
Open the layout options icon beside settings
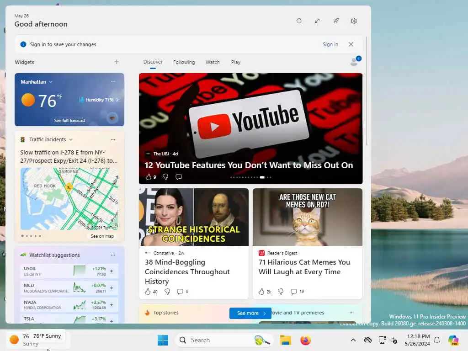(336, 21)
